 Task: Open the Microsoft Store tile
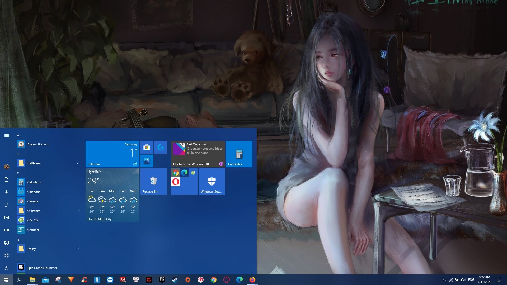(x=147, y=147)
